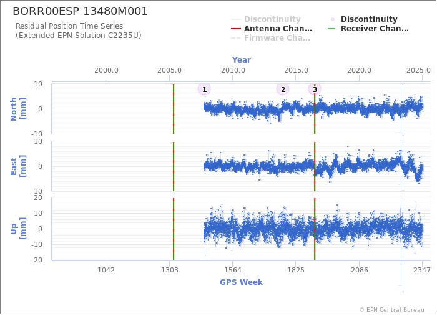
Task: Click the GPS Week axis title
Action: click(x=242, y=282)
